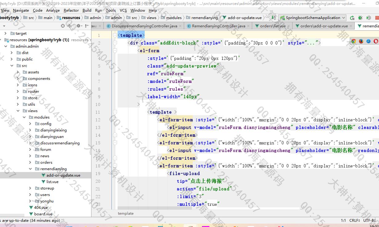Collapse the src folder in tree
Screen dimensions: 379x227
[x=12, y=65]
